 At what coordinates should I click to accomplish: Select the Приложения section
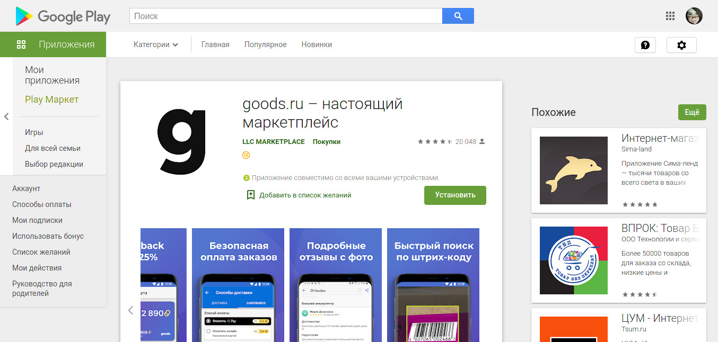(x=53, y=44)
